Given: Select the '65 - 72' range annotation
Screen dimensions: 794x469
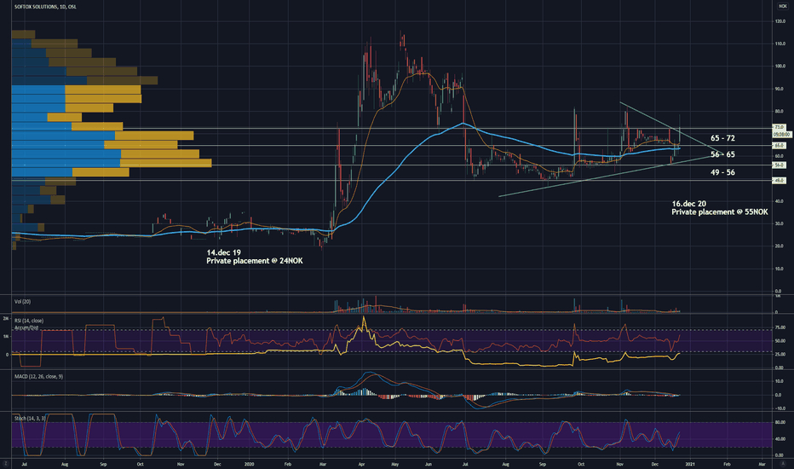Looking at the screenshot, I should [722, 138].
